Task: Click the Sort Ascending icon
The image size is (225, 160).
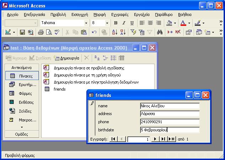Action: (x=115, y=32)
